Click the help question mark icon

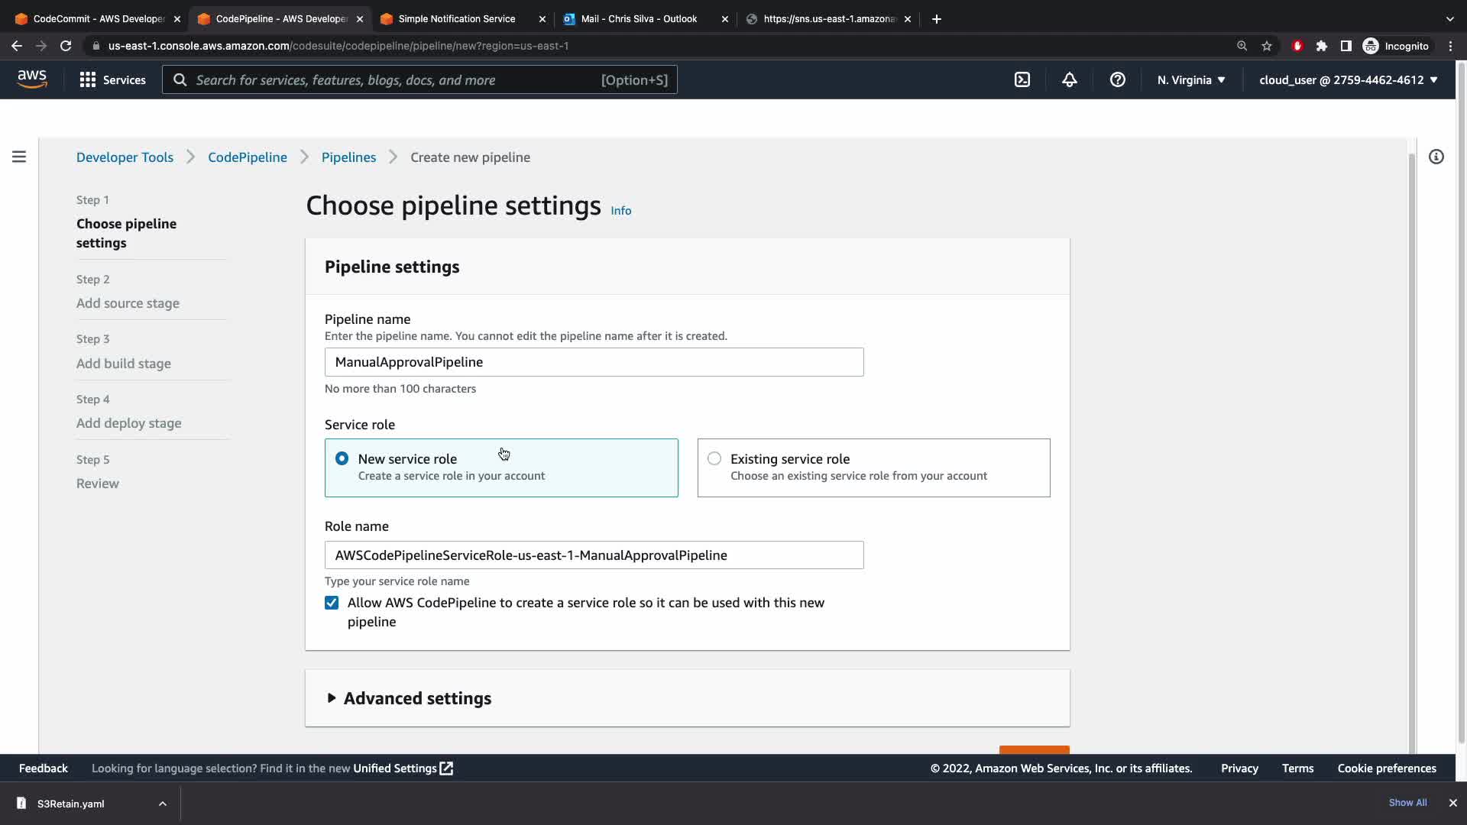pyautogui.click(x=1117, y=79)
